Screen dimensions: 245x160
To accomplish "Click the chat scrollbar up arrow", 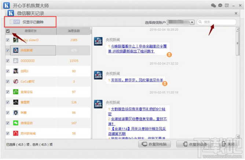I will coord(238,29).
